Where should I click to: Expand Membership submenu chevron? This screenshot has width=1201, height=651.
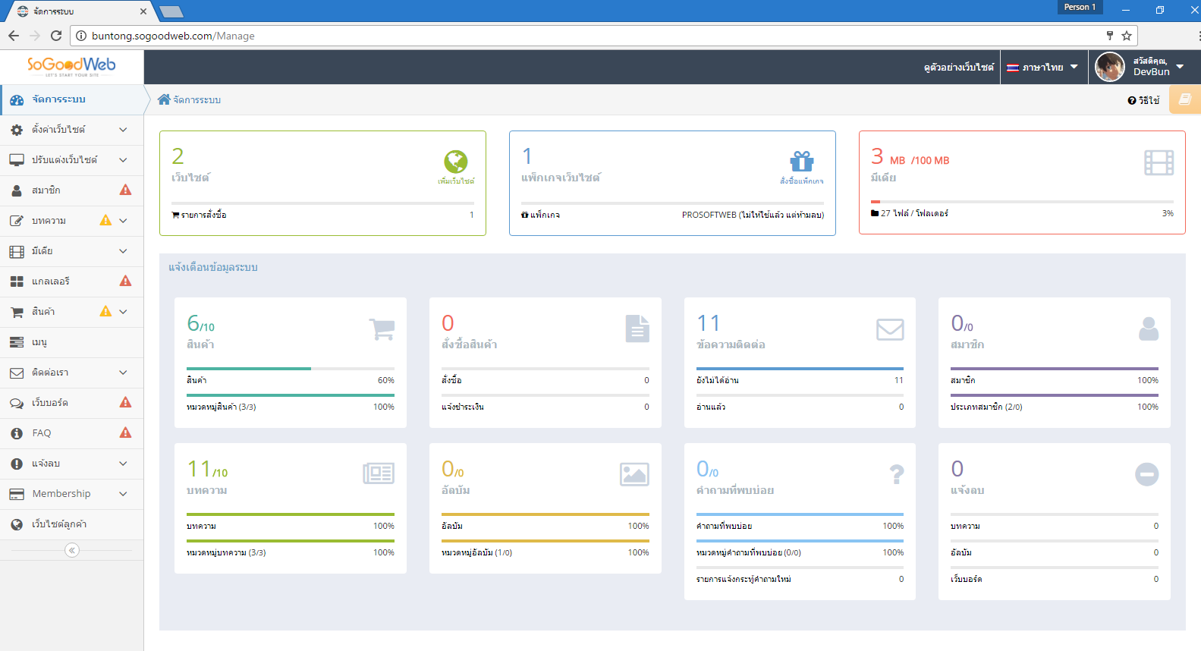123,494
